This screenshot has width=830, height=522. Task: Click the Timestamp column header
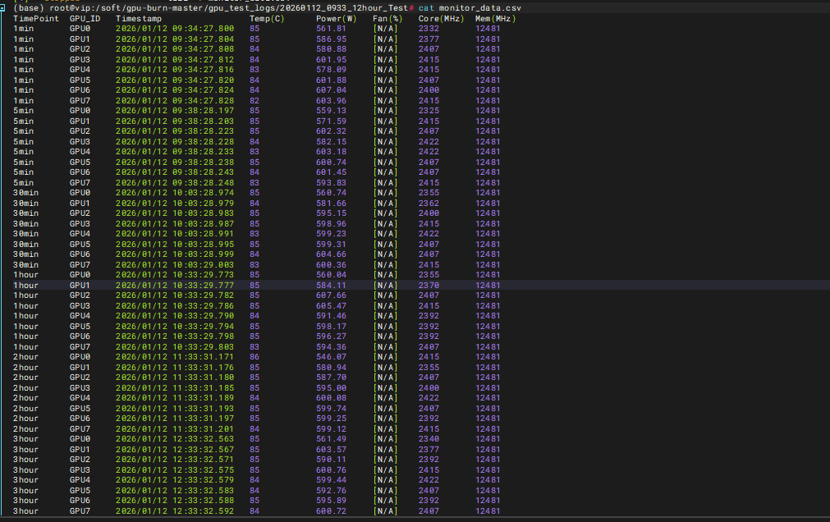point(139,18)
